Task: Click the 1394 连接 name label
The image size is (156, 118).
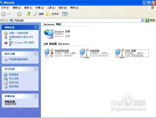Action: click(x=130, y=51)
